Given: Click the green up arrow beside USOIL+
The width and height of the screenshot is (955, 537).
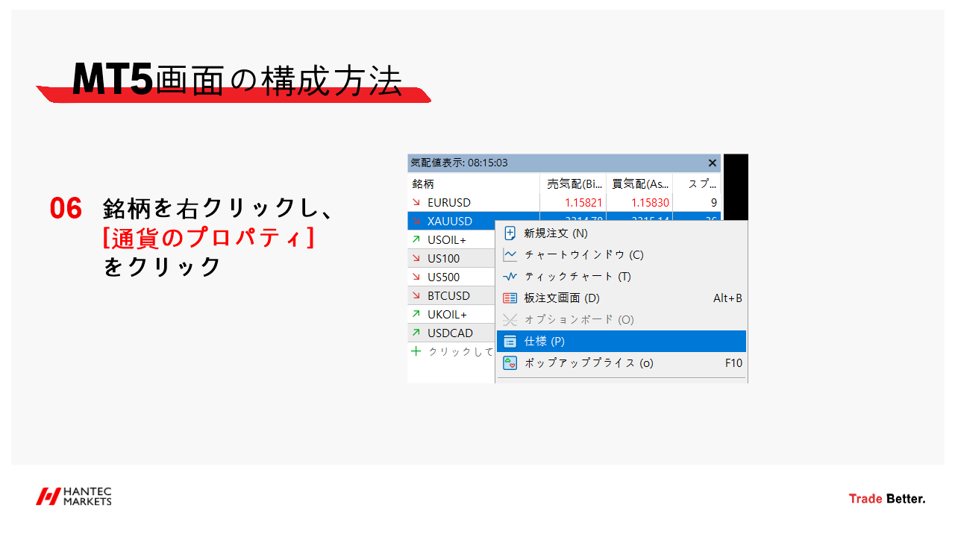Looking at the screenshot, I should [x=416, y=240].
